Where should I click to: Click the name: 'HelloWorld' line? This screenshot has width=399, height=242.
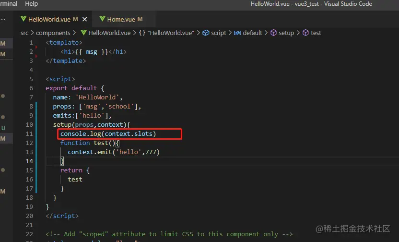coord(88,97)
